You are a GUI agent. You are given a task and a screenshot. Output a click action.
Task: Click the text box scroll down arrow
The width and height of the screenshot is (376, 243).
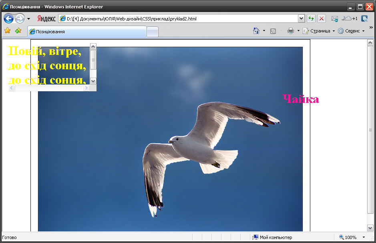pyautogui.click(x=93, y=81)
